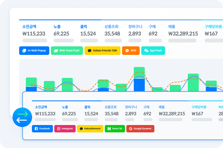
Task: Select the pink Instagram button
Action: [65, 129]
